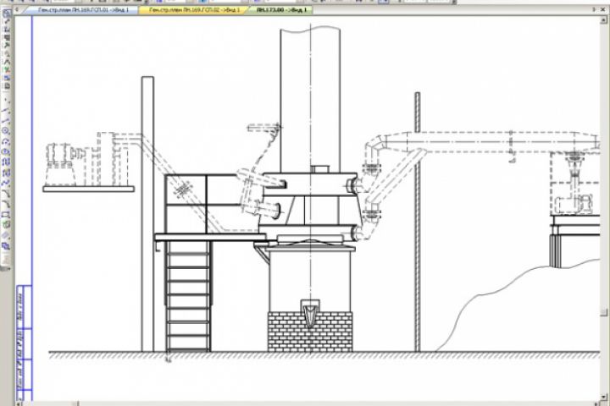The height and width of the screenshot is (406, 610).
Task: Switch to the first Ген.стр.план ГСП.01 document tab
Action: 80,9
